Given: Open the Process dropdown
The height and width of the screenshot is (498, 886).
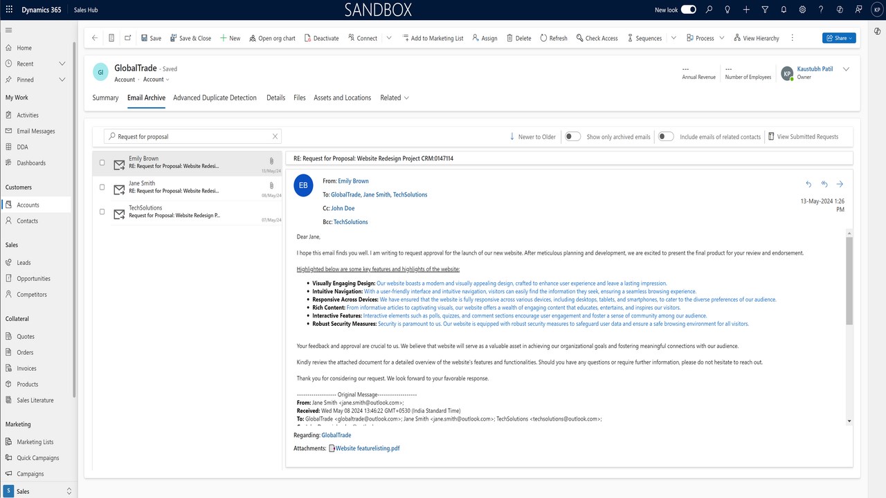Looking at the screenshot, I should [705, 38].
